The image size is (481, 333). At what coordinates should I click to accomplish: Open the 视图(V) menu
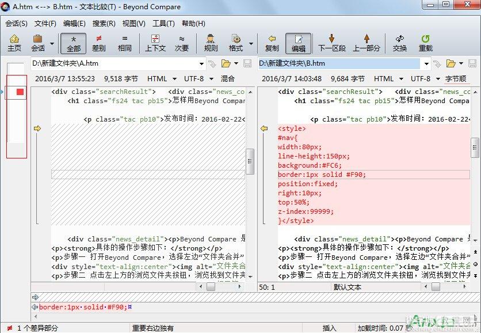(133, 24)
